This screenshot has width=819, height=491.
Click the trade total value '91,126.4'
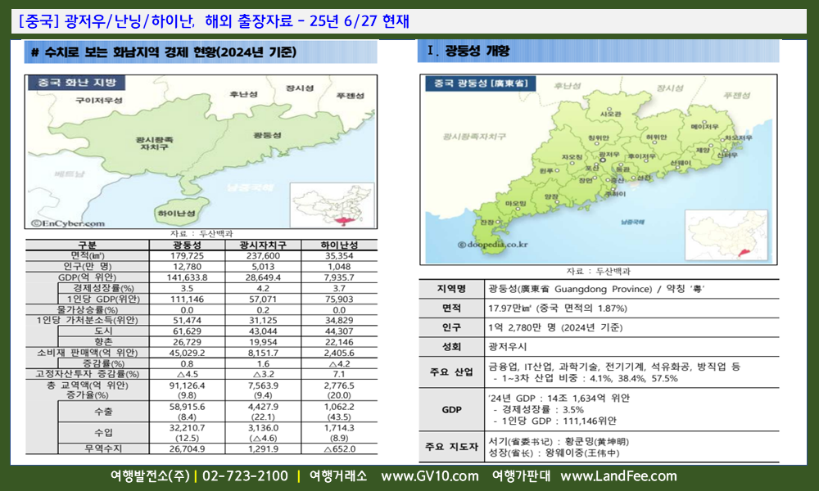pyautogui.click(x=187, y=385)
